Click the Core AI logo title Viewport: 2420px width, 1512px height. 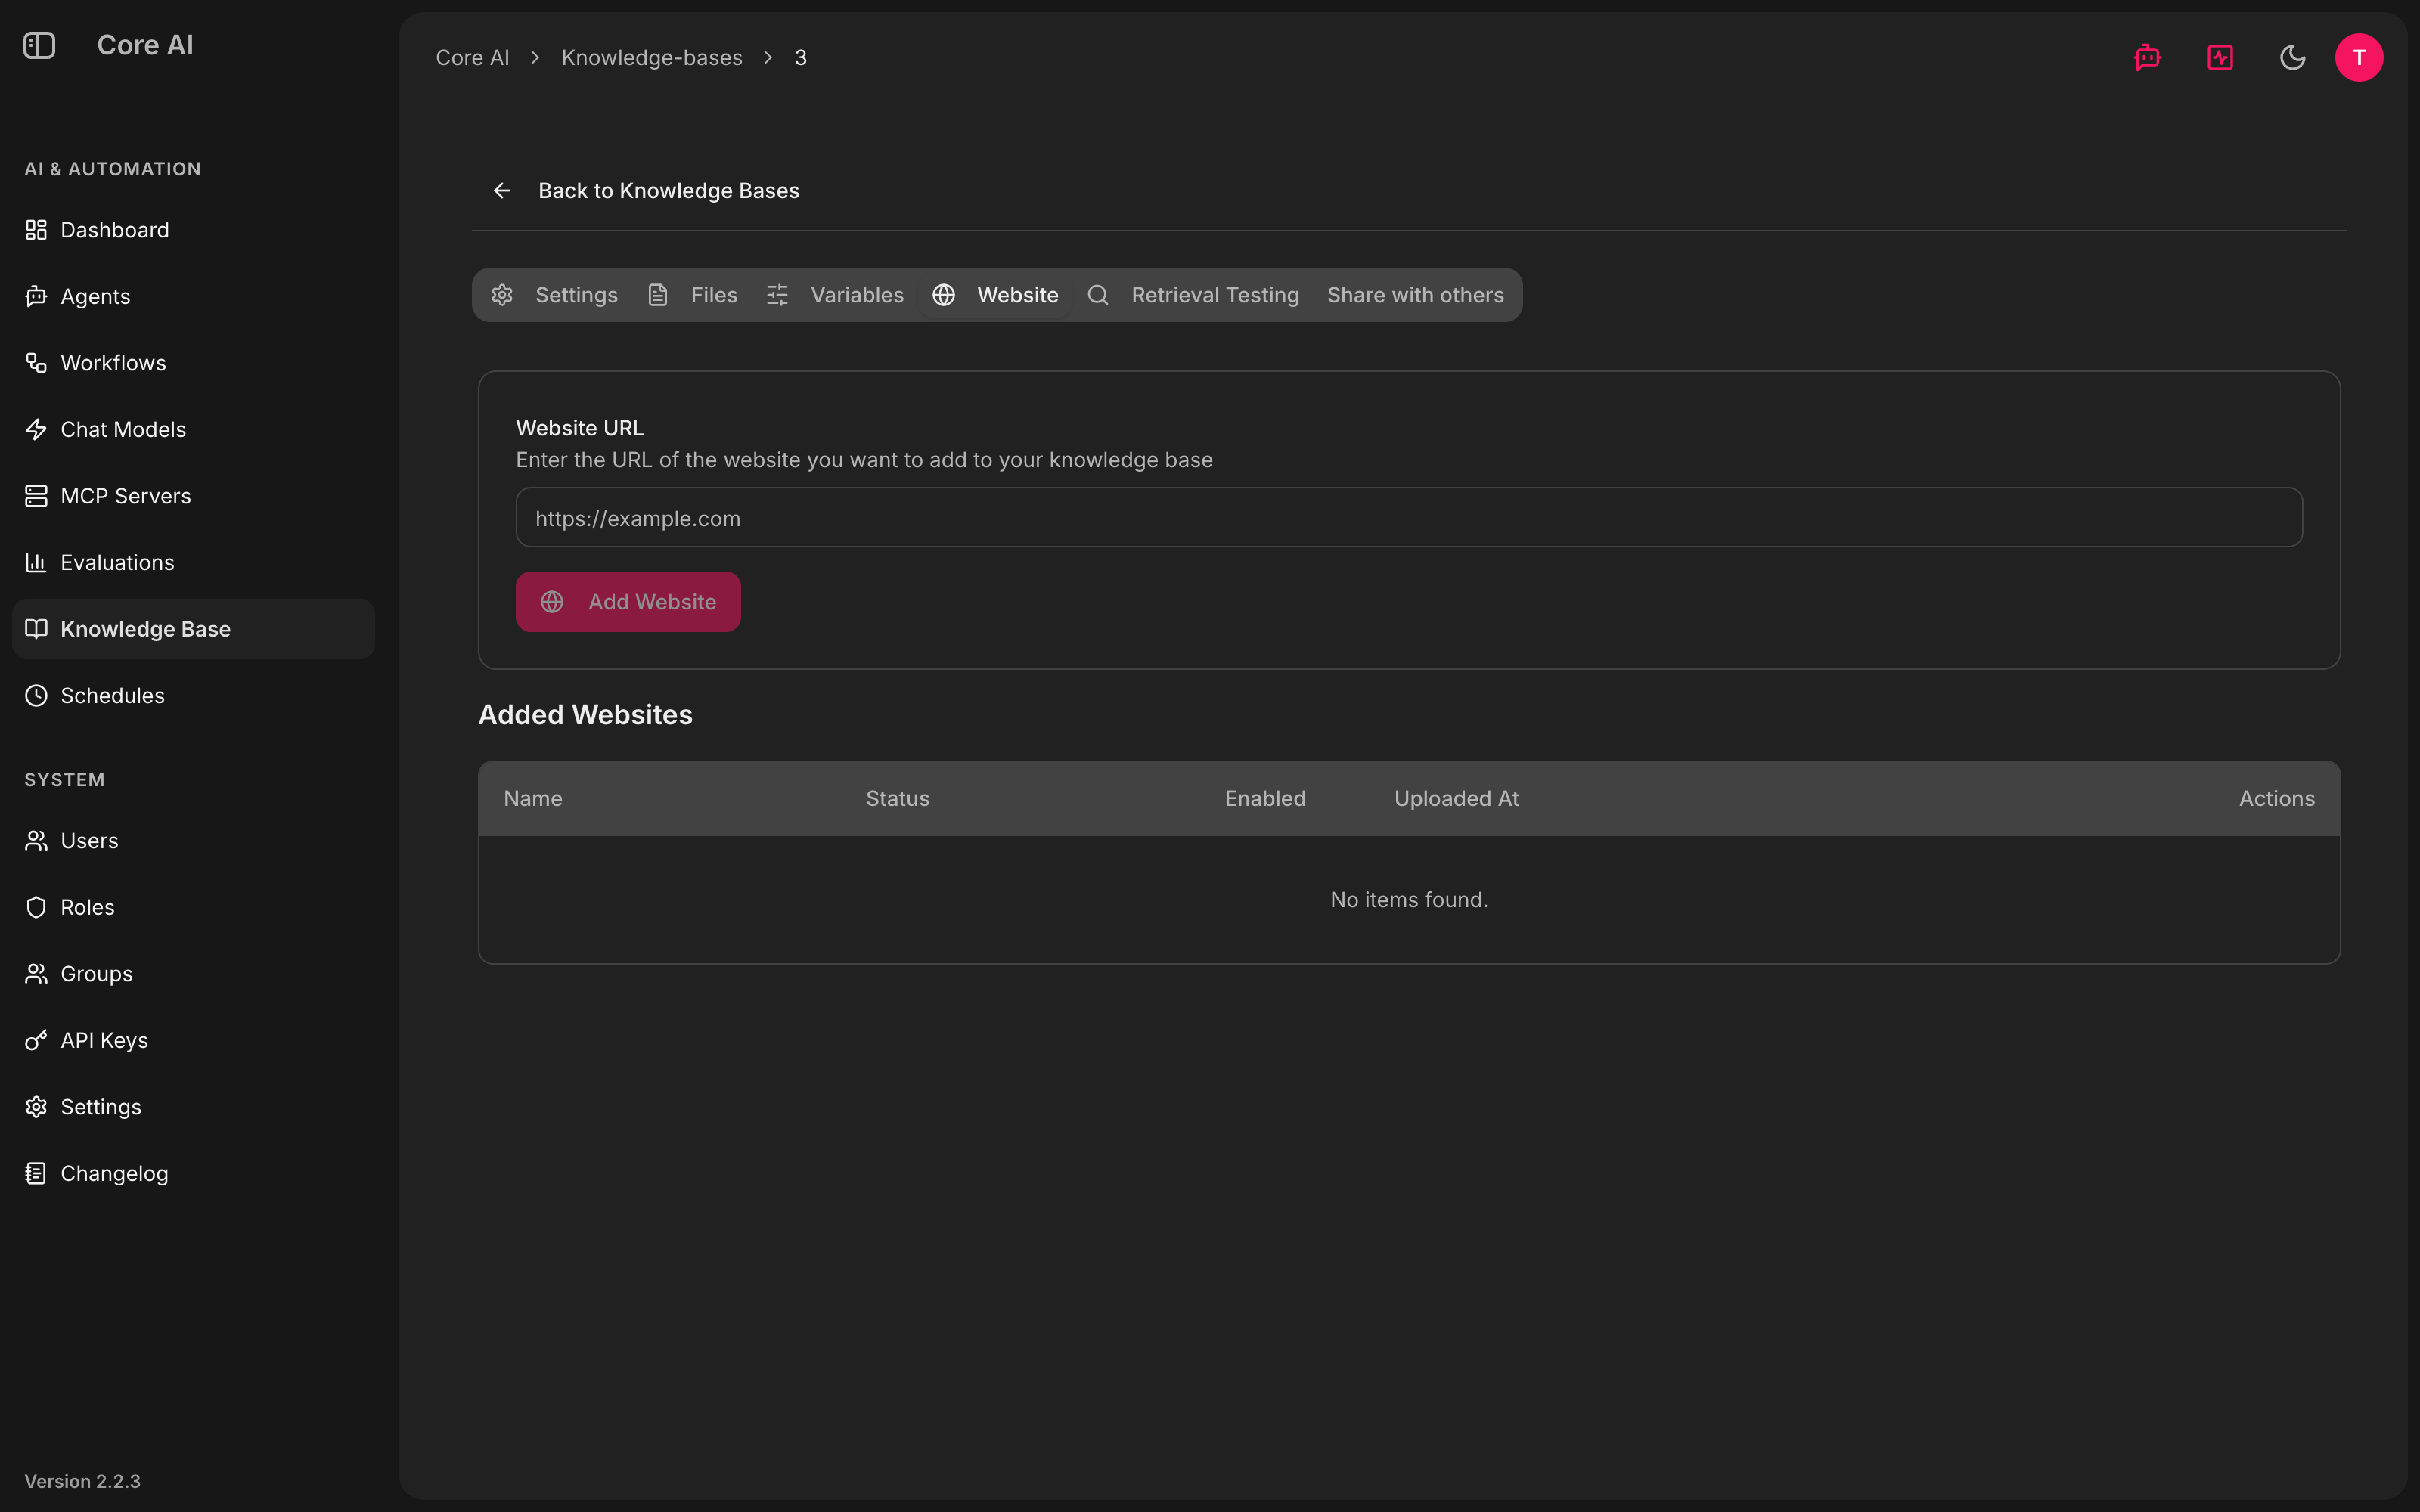pos(145,45)
